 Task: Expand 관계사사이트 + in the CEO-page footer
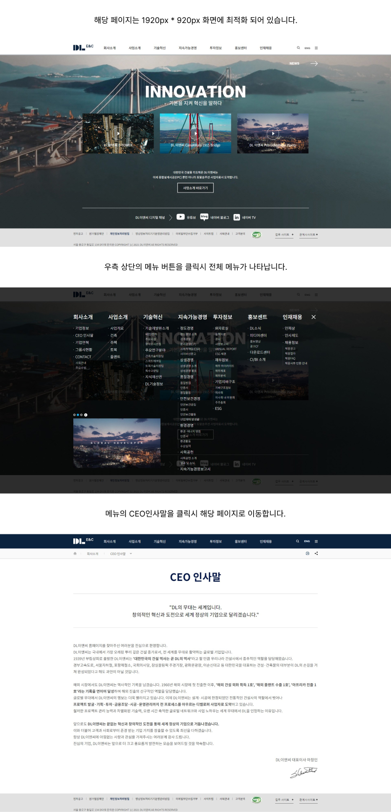(x=308, y=799)
